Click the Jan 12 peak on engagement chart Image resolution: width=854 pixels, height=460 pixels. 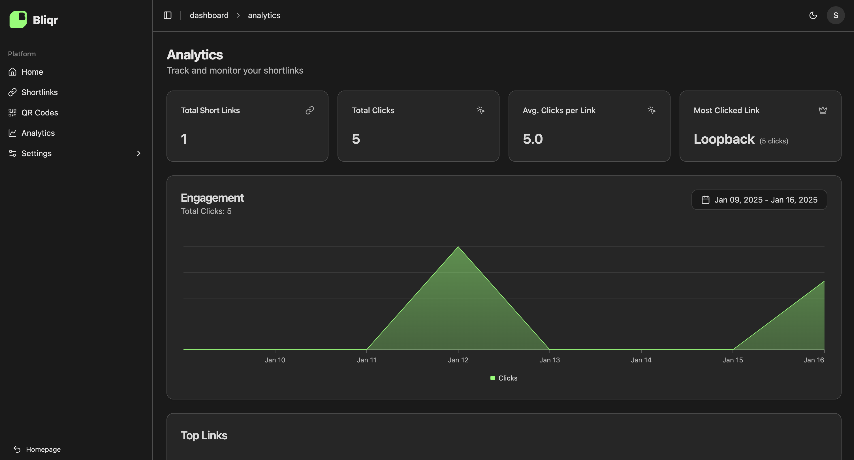click(x=458, y=247)
